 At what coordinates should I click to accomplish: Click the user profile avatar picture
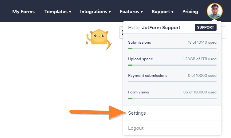(215, 11)
